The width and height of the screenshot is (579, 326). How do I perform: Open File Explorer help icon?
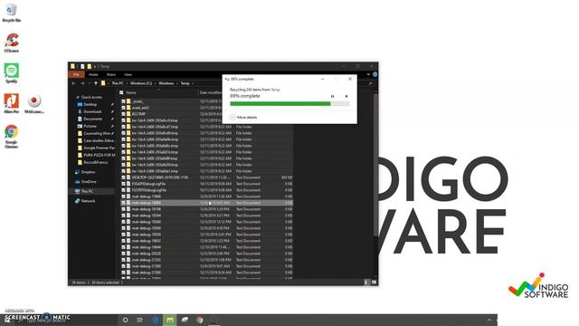point(375,74)
